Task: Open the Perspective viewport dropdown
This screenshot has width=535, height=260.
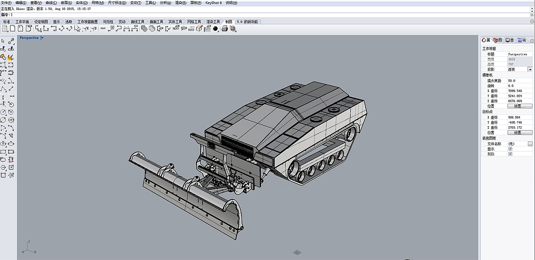Action: 42,38
